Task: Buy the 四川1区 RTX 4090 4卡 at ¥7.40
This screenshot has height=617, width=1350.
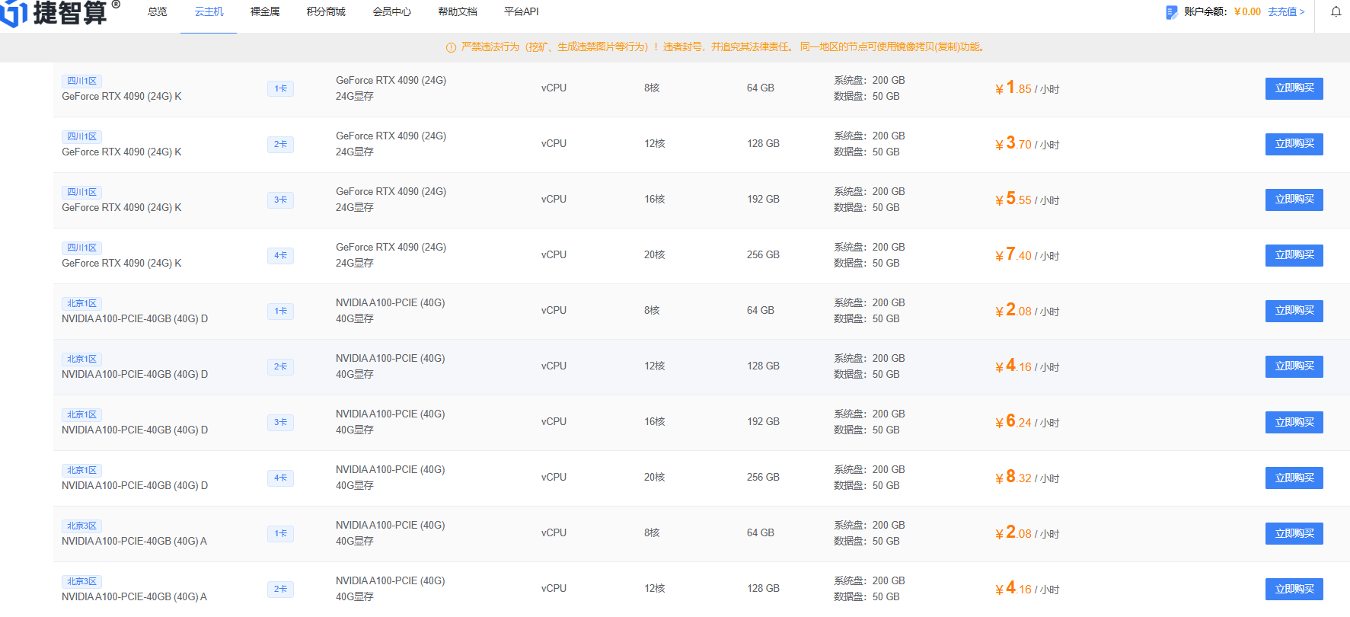Action: 1294,255
